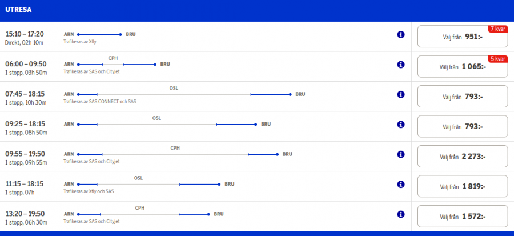Open info icon for 15:10 direct flight
This screenshot has height=236, width=514.
[401, 35]
